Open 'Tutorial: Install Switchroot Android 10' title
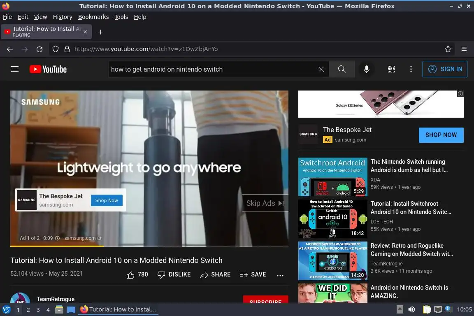Viewport: 474px width, 316px height. [411, 208]
